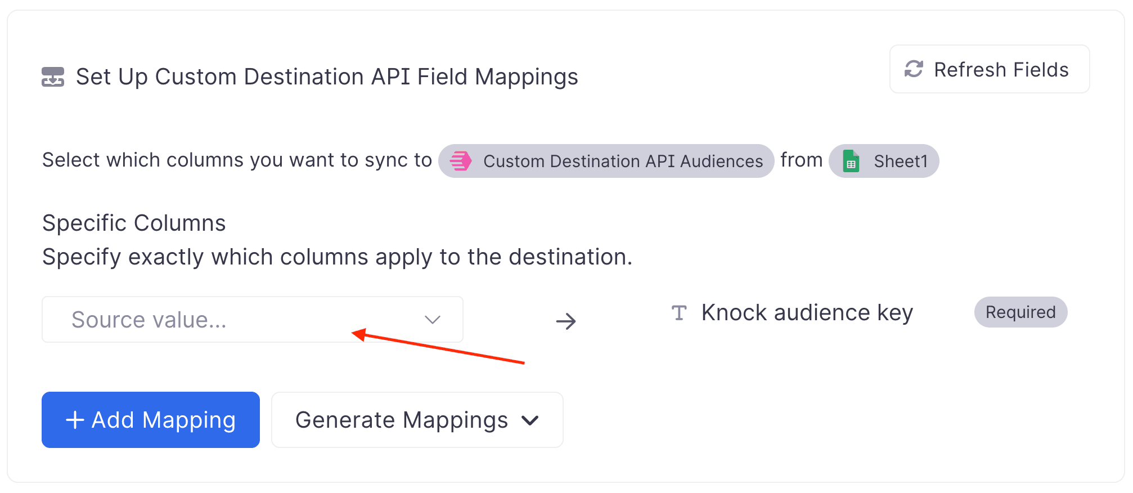Click the Refresh Fields button

click(x=989, y=69)
